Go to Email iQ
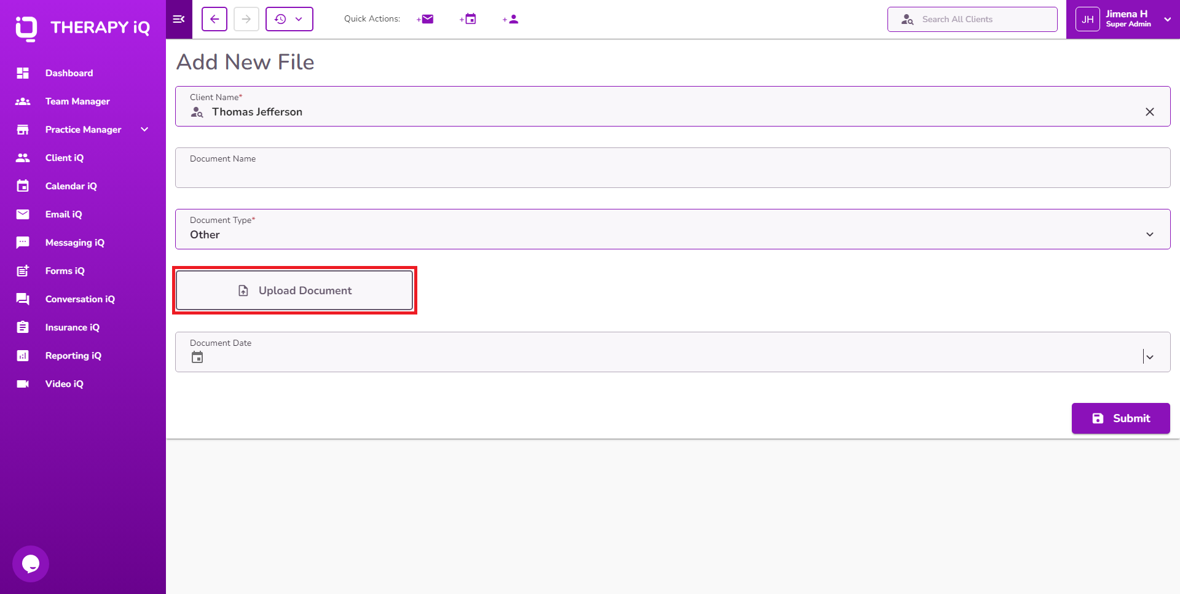This screenshot has width=1180, height=594. [63, 214]
